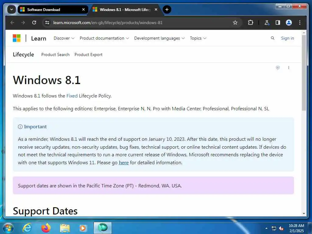Click the address bar URL field
The height and width of the screenshot is (234, 312).
click(x=139, y=23)
